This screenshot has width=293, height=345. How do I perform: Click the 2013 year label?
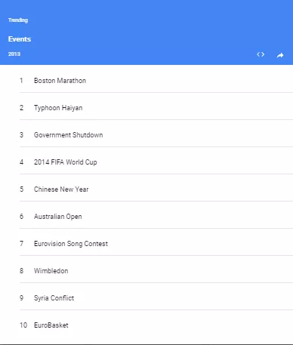[14, 54]
